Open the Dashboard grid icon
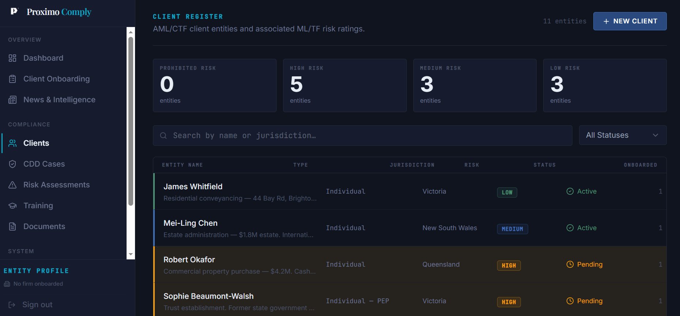This screenshot has height=316, width=680. 12,58
